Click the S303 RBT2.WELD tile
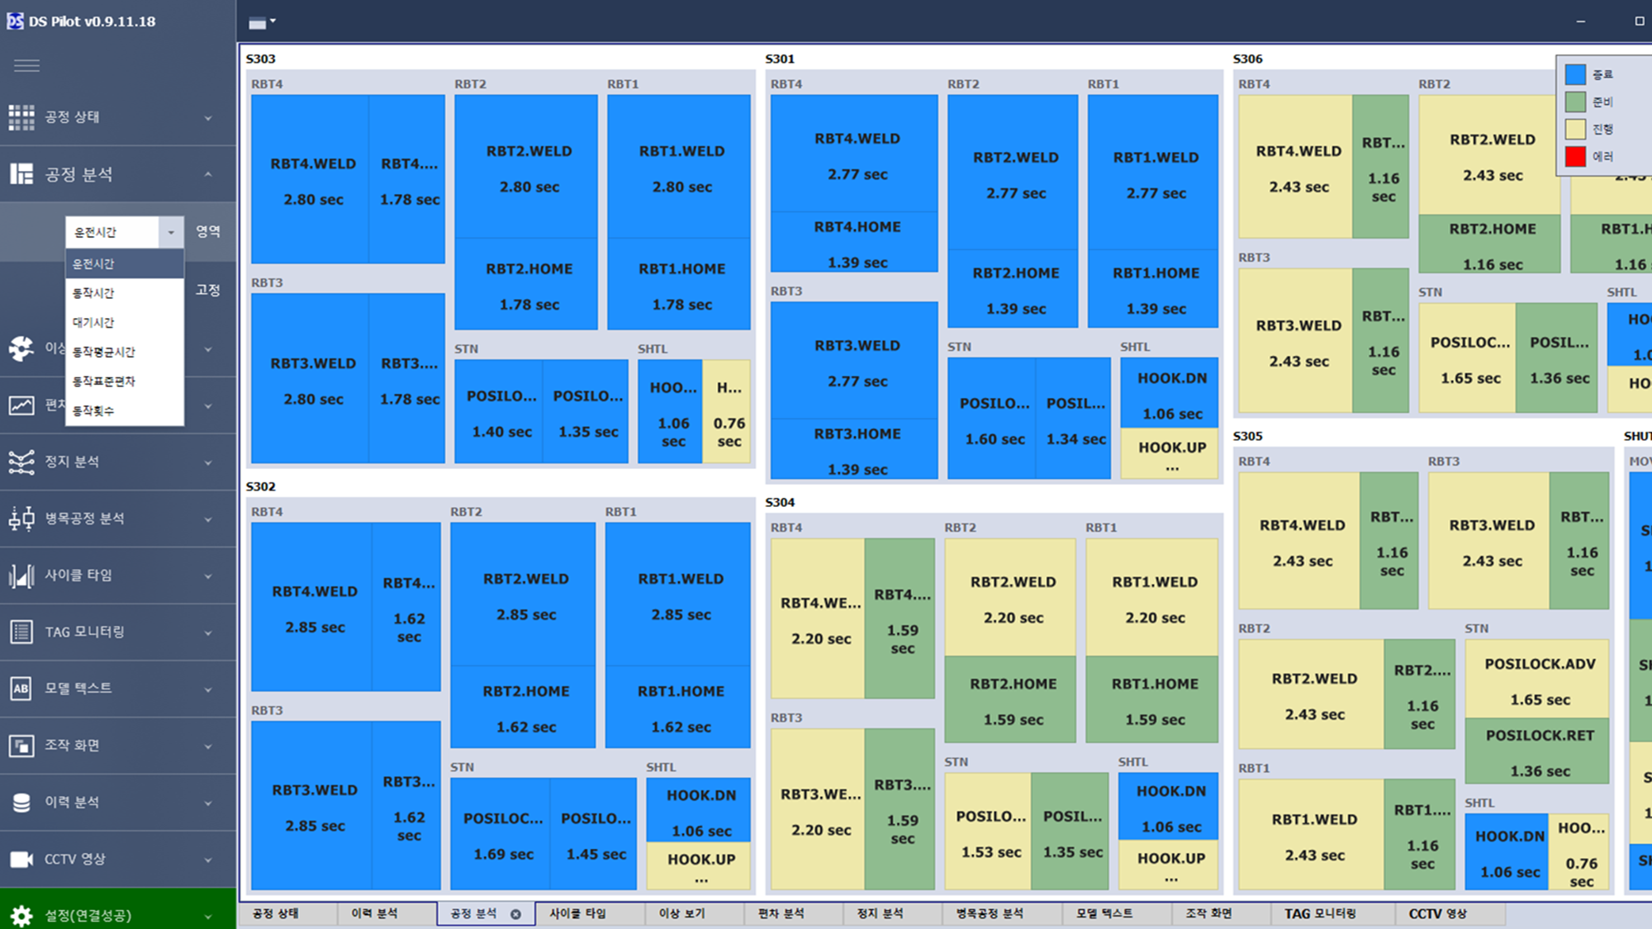 coord(526,168)
